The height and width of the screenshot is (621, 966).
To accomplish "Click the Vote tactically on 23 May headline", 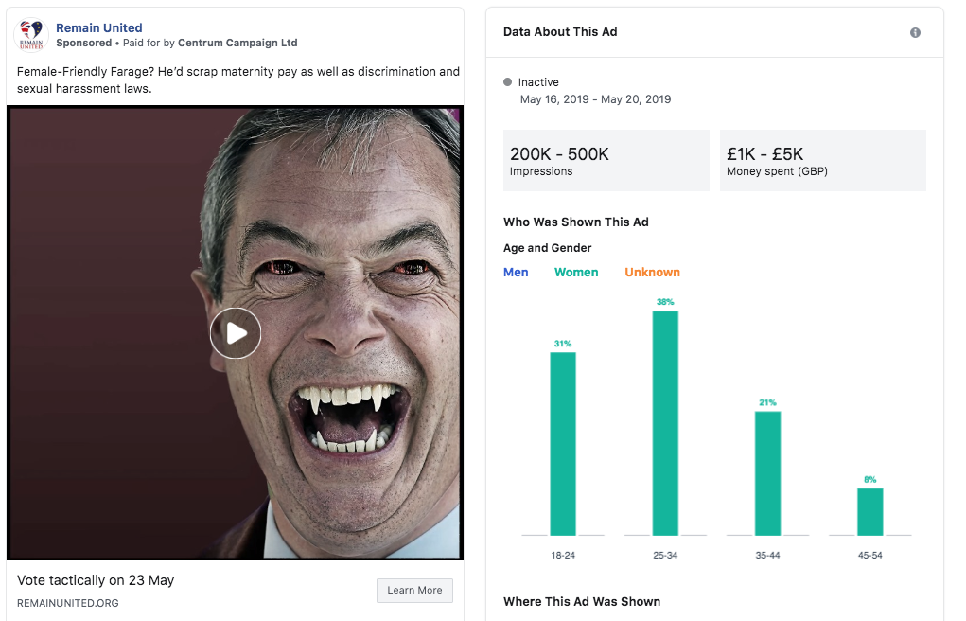I will [96, 580].
